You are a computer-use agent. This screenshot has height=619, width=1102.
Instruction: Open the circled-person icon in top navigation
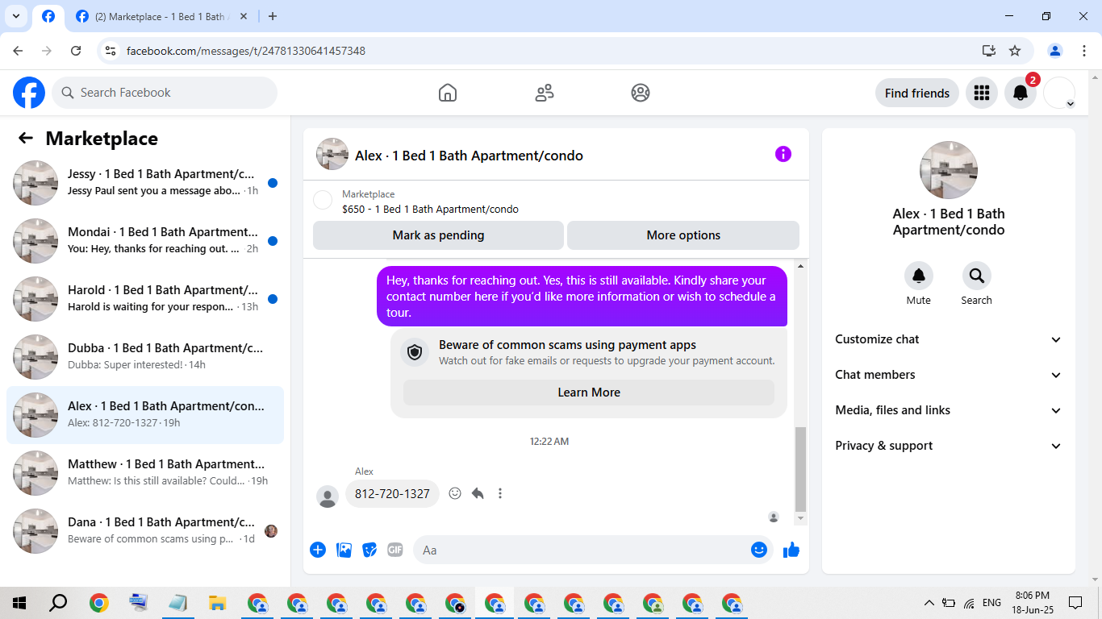[641, 93]
